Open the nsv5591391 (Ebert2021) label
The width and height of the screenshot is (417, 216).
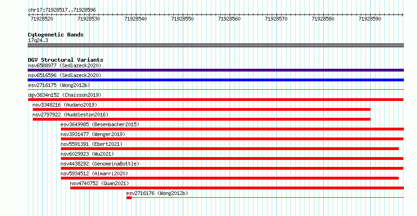tap(91, 144)
